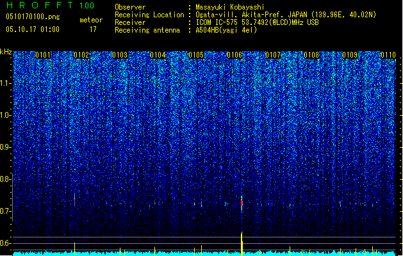
Task: Click antenna text A504HB(yagi 4el)
Action: pyautogui.click(x=226, y=30)
